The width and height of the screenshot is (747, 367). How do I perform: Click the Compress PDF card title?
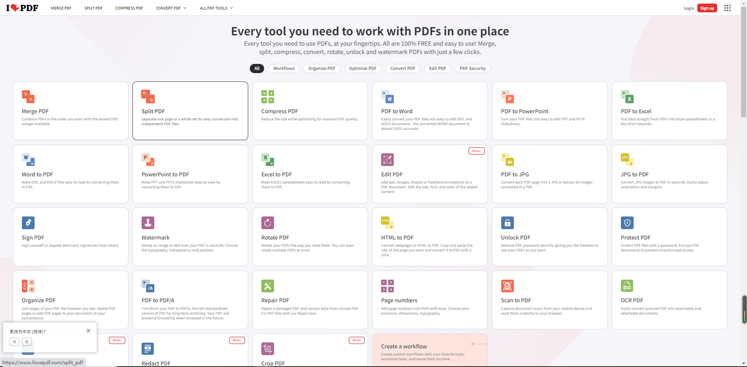tap(280, 111)
